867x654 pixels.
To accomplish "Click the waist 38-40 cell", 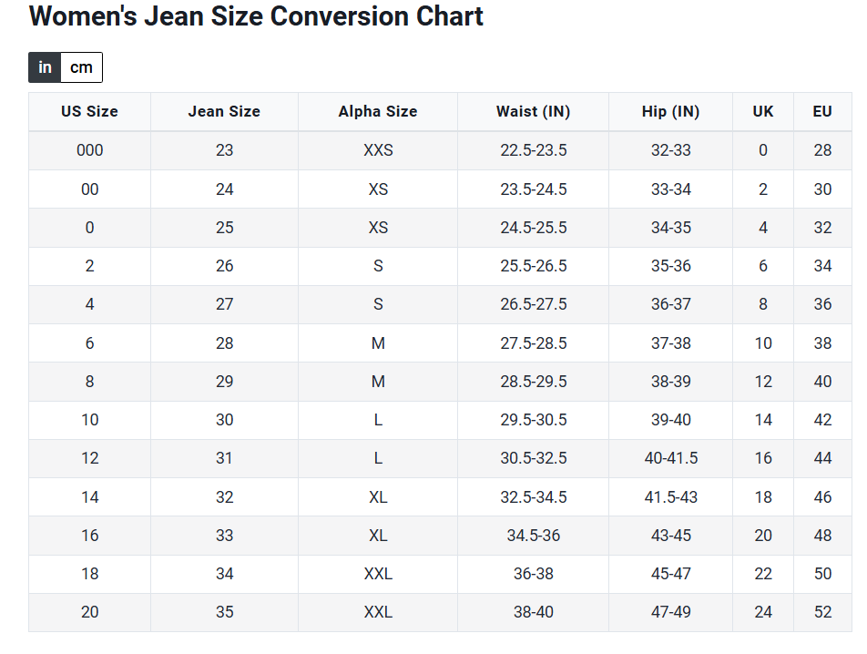I will (x=533, y=612).
